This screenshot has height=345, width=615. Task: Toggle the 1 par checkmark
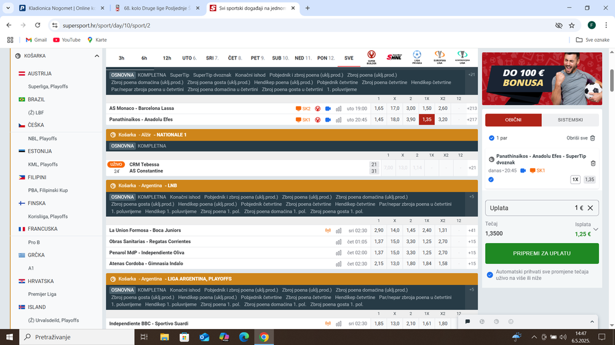tap(491, 138)
